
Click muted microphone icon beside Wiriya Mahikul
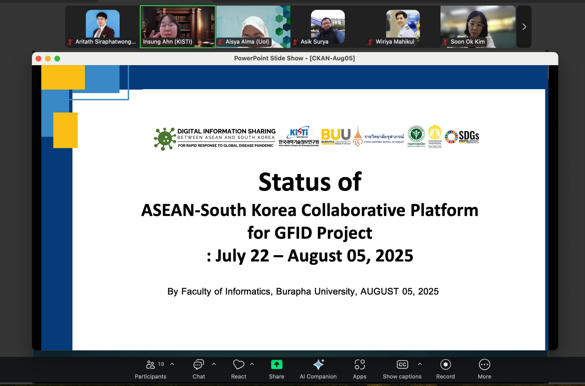[370, 42]
